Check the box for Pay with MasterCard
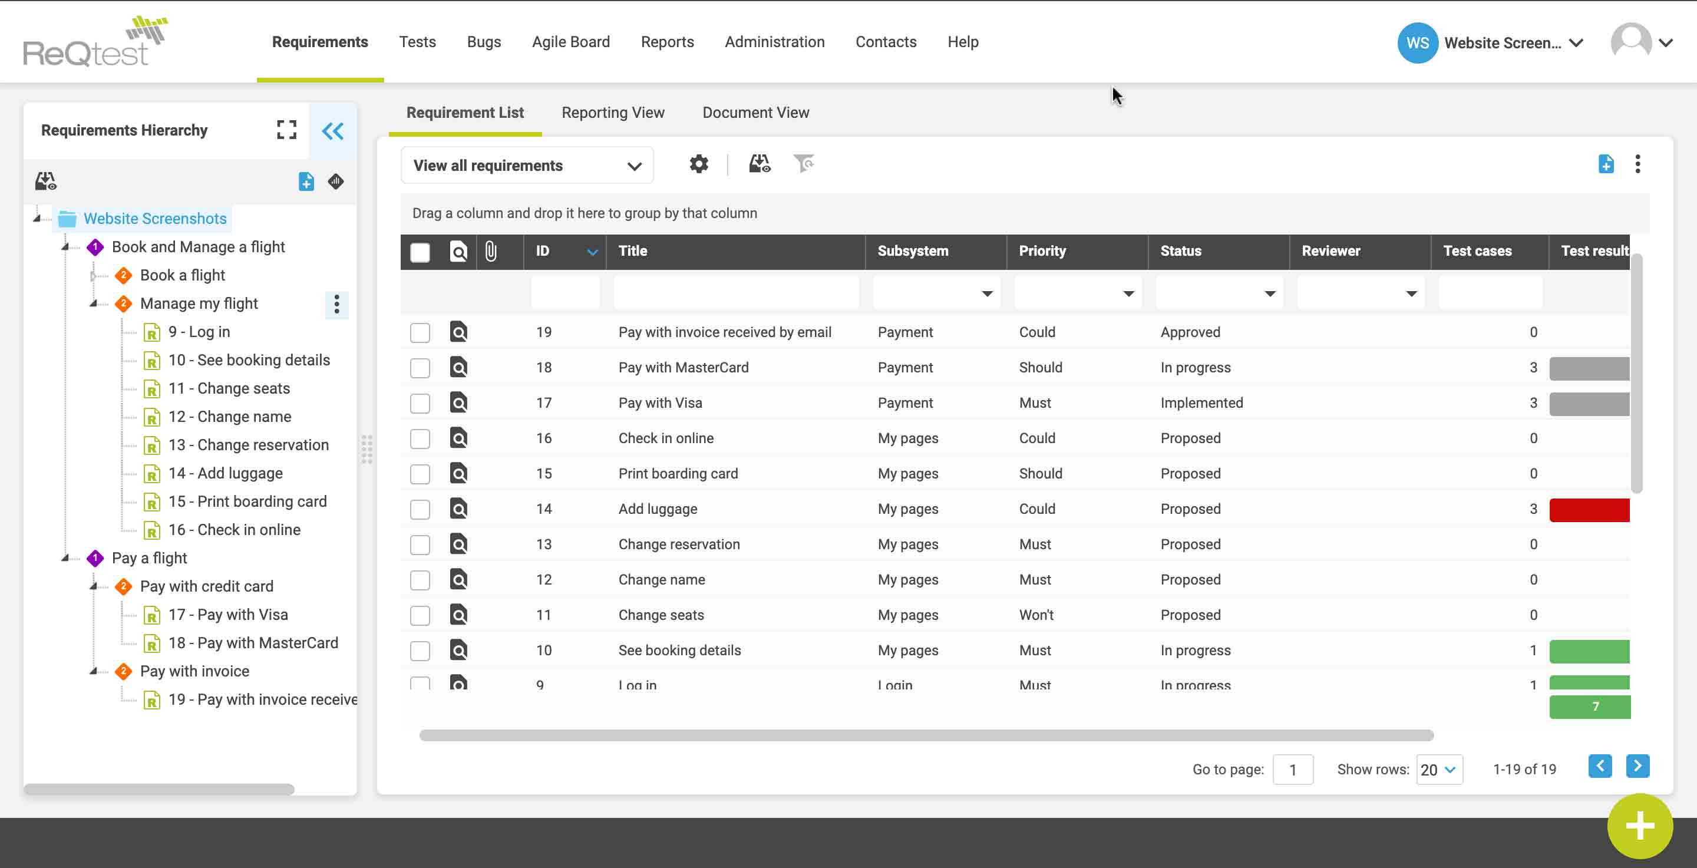1697x868 pixels. point(420,368)
